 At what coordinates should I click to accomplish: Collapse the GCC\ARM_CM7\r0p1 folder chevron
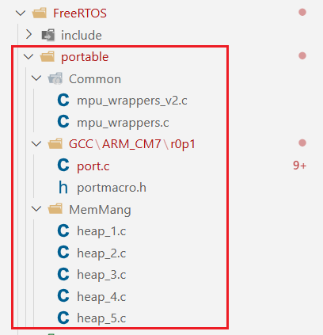[36, 144]
